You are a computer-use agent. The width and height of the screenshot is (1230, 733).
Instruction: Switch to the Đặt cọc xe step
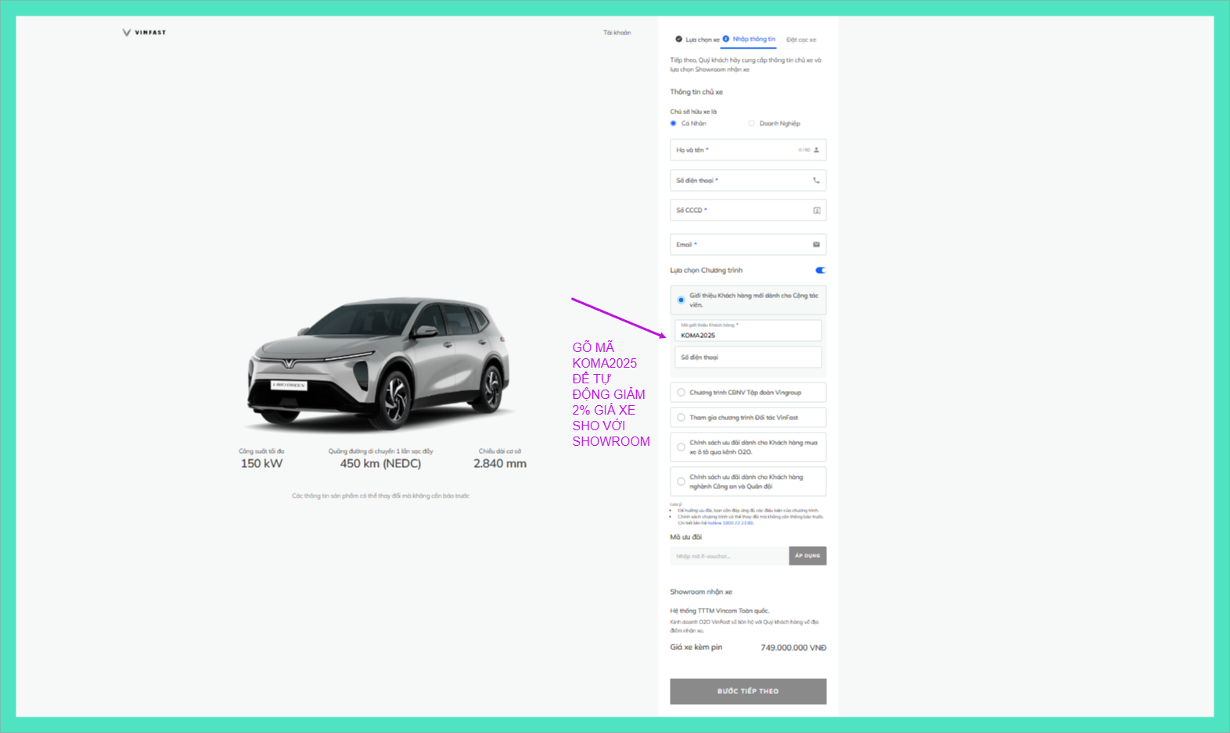801,40
